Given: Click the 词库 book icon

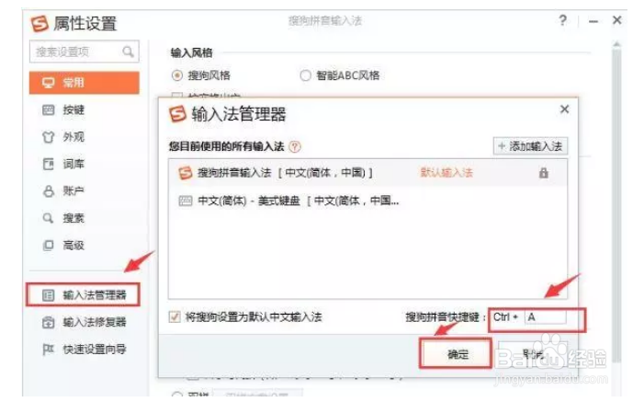Looking at the screenshot, I should [x=49, y=164].
